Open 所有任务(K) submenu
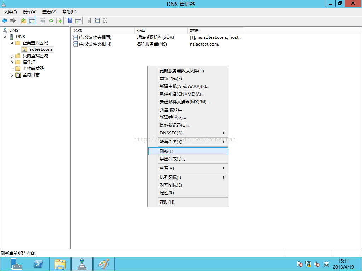362x271 pixels. pyautogui.click(x=188, y=142)
